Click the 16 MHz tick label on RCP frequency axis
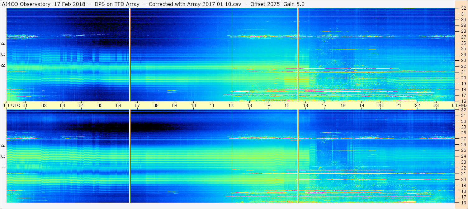This screenshot has width=468, height=209. [463, 101]
